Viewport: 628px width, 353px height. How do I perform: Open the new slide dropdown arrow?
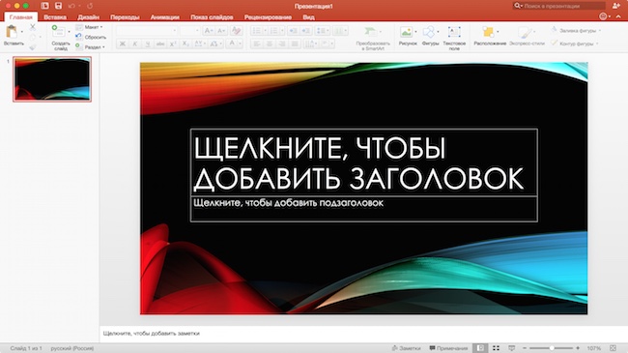[x=69, y=32]
